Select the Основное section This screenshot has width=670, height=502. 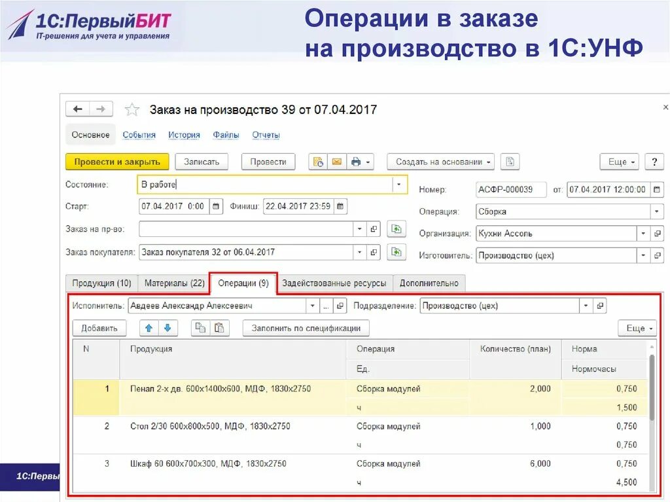(90, 135)
